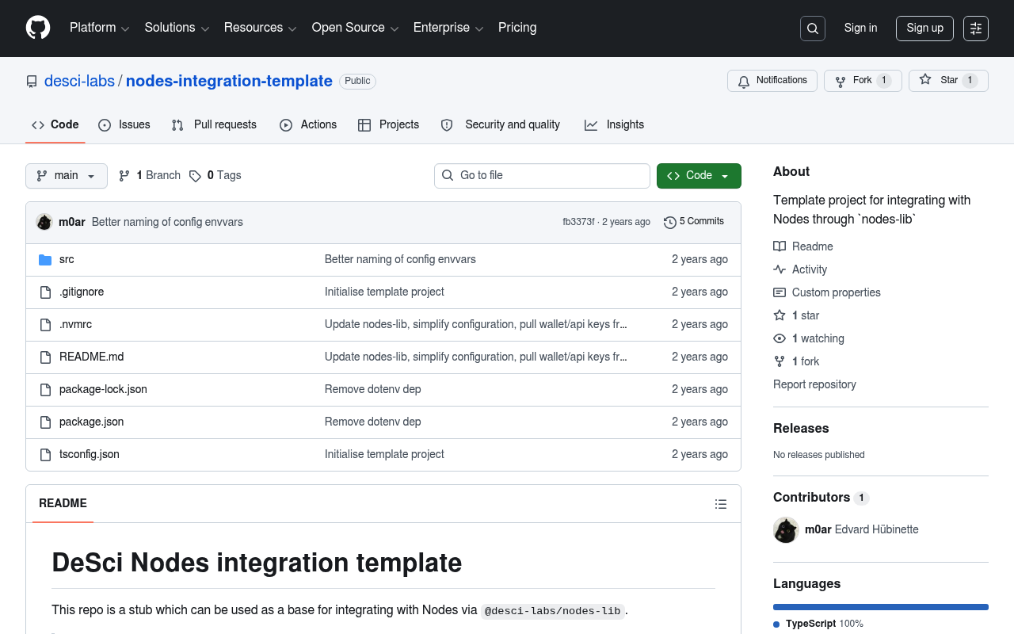Click the Releases heading link
1014x634 pixels.
[x=801, y=429]
